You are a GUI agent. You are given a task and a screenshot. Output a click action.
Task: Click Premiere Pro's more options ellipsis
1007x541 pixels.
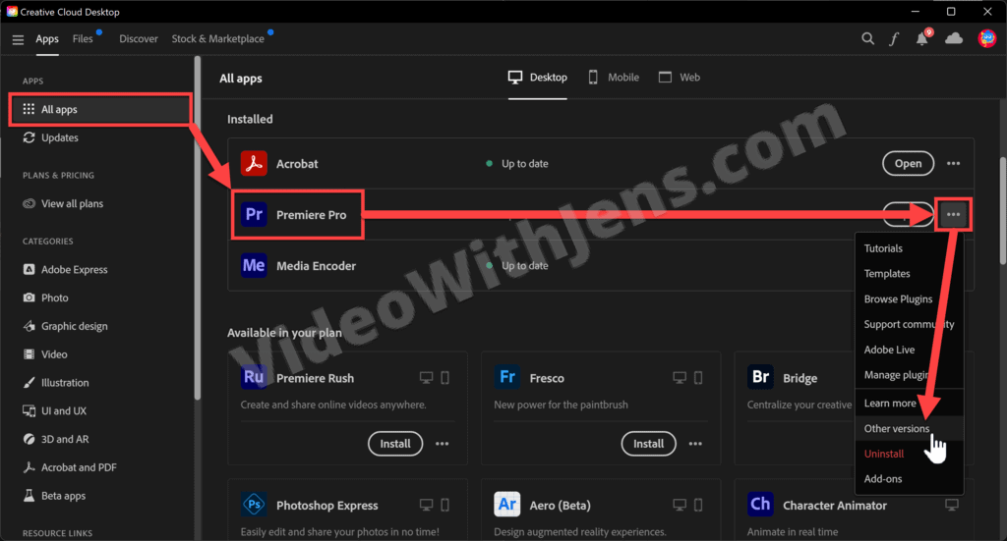coord(953,215)
